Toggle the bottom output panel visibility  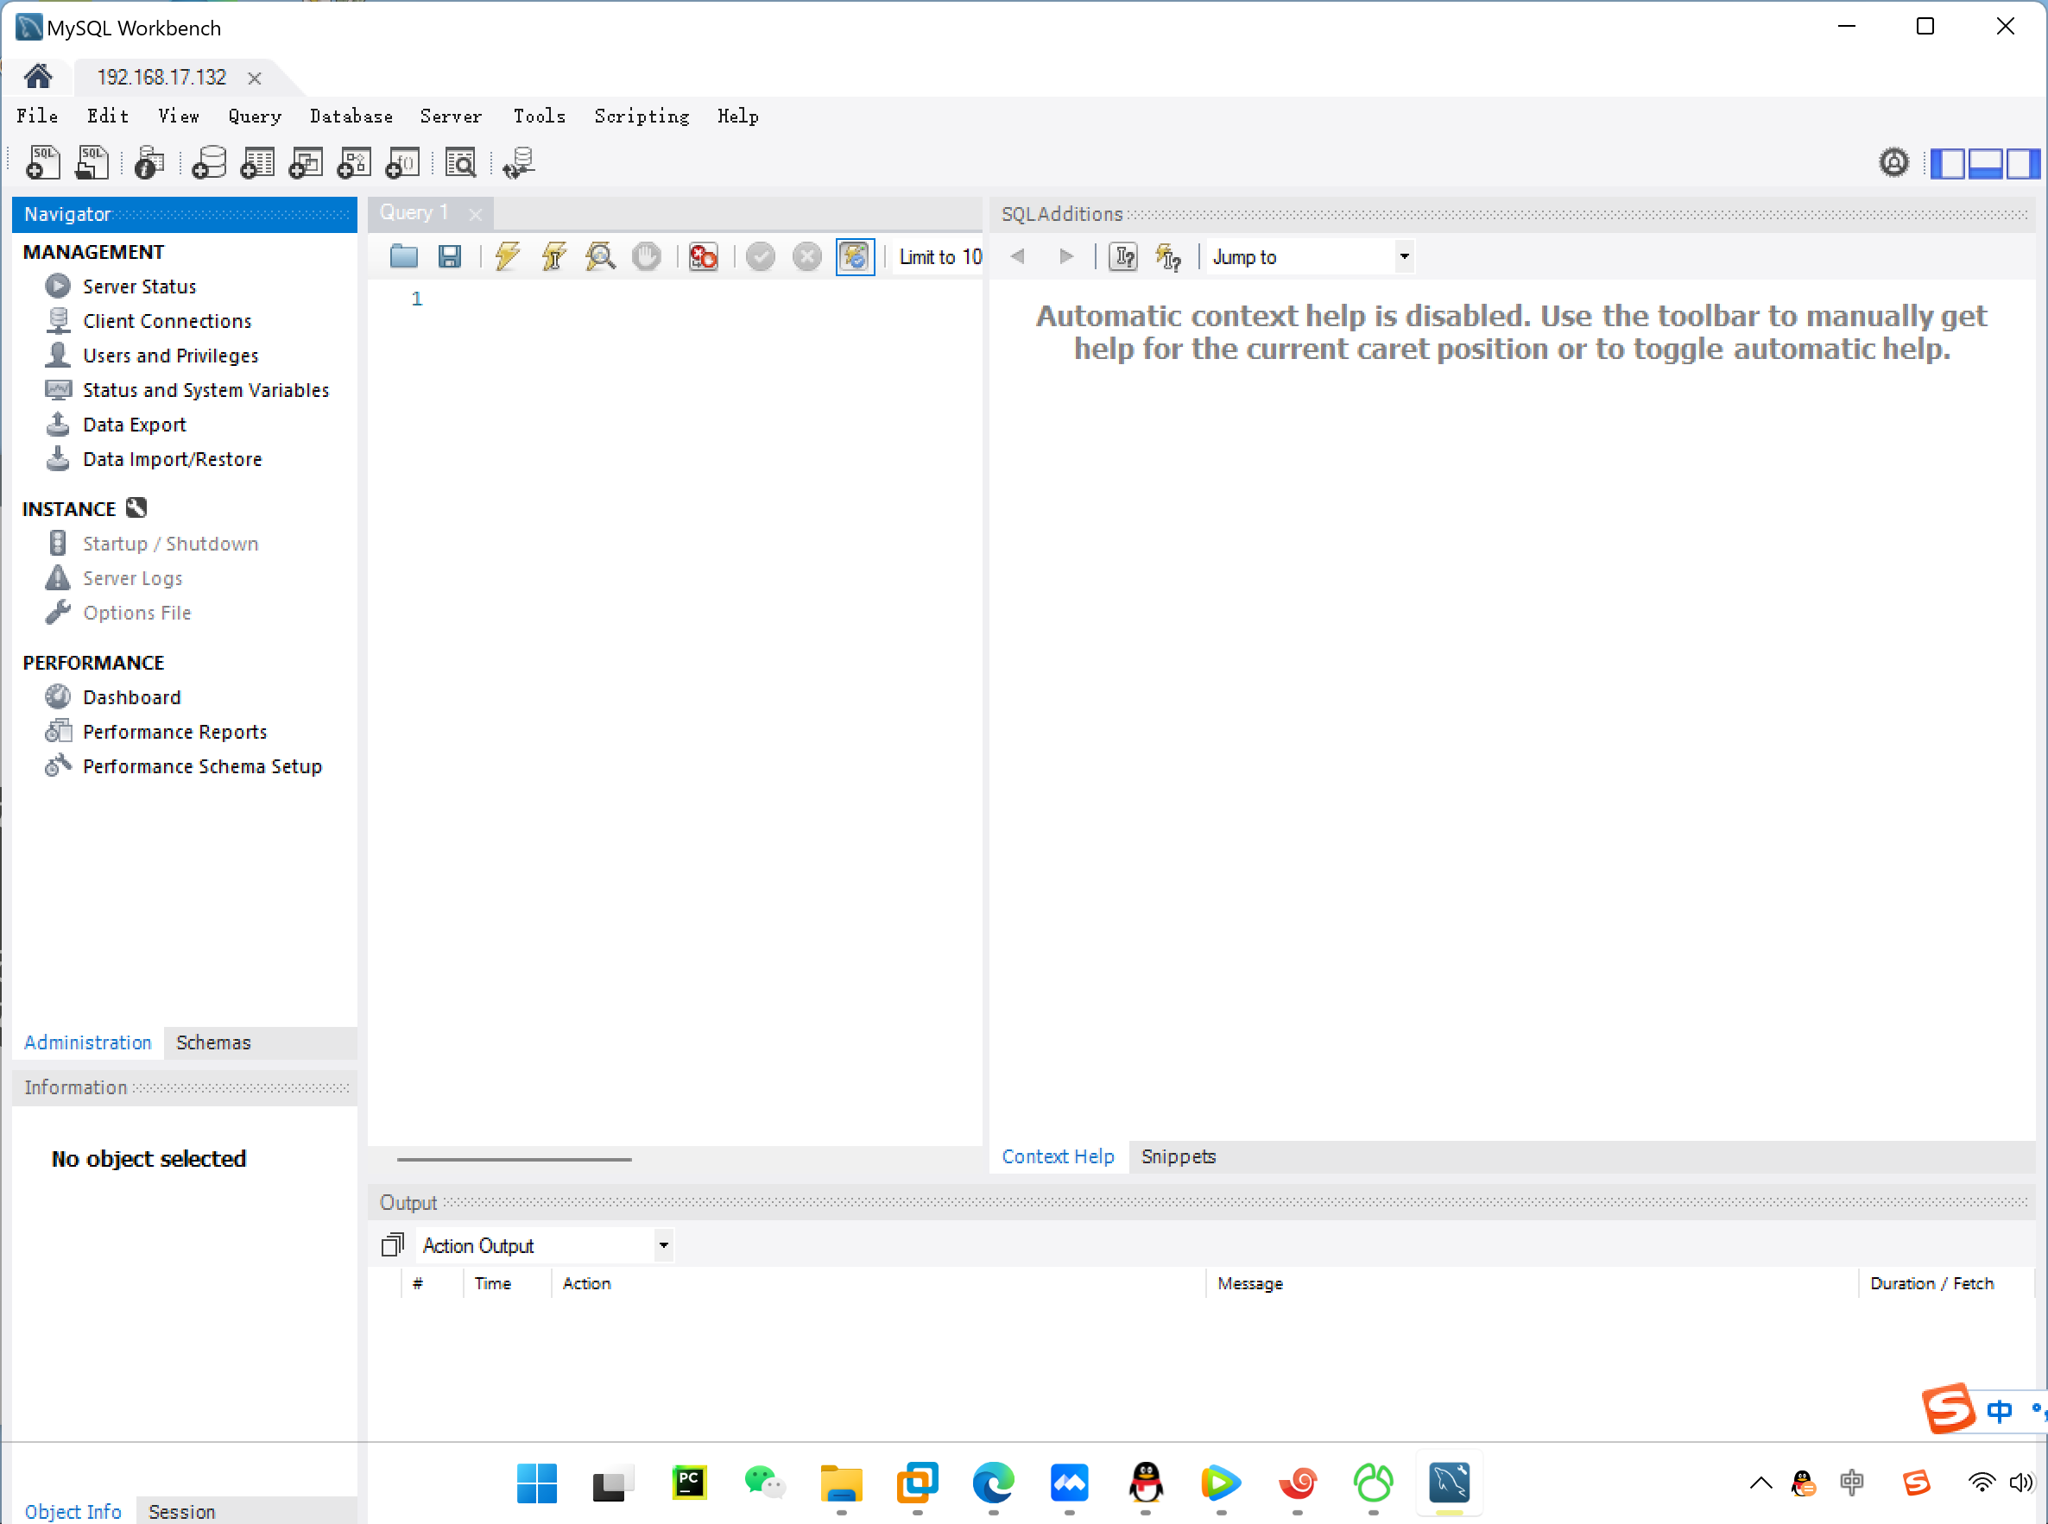(1984, 163)
